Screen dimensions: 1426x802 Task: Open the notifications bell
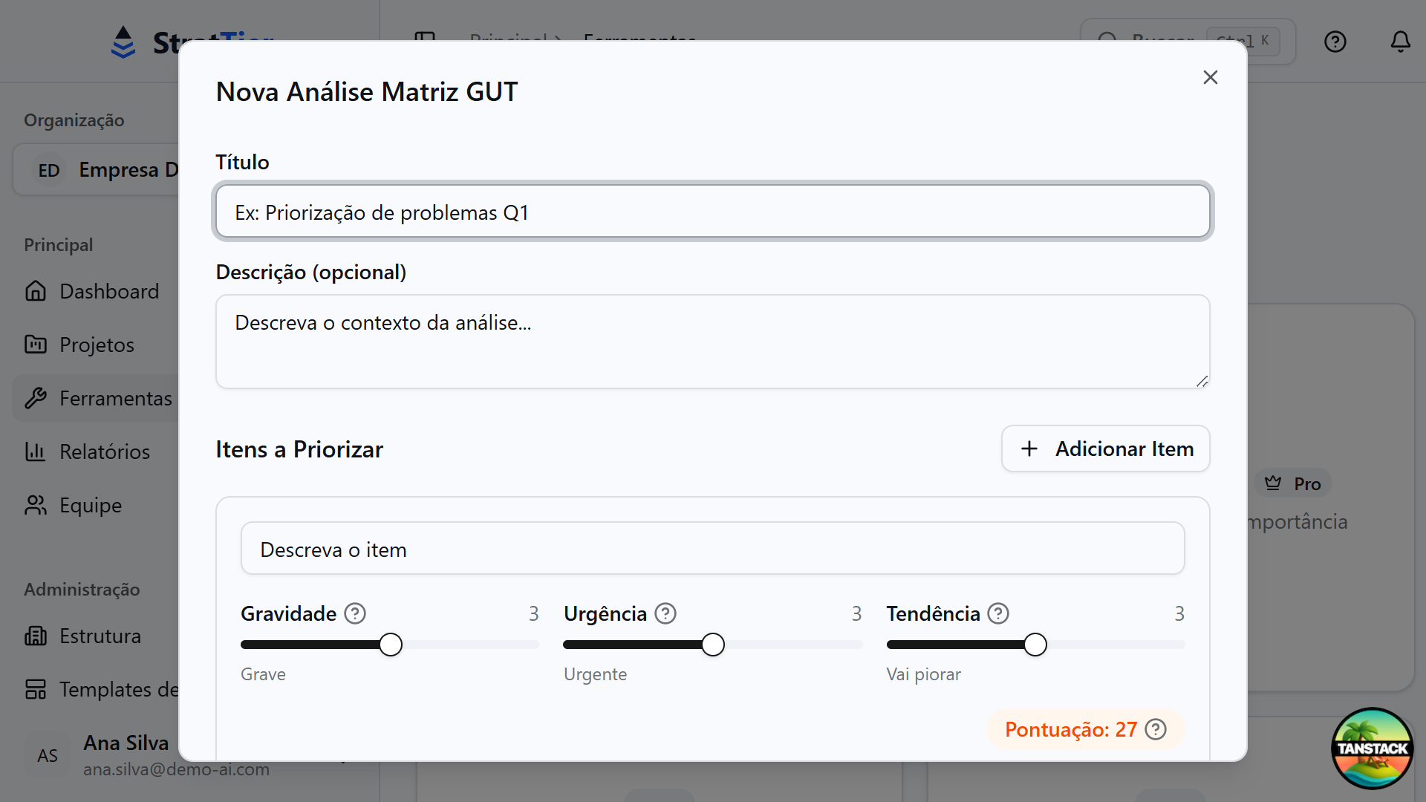tap(1401, 42)
